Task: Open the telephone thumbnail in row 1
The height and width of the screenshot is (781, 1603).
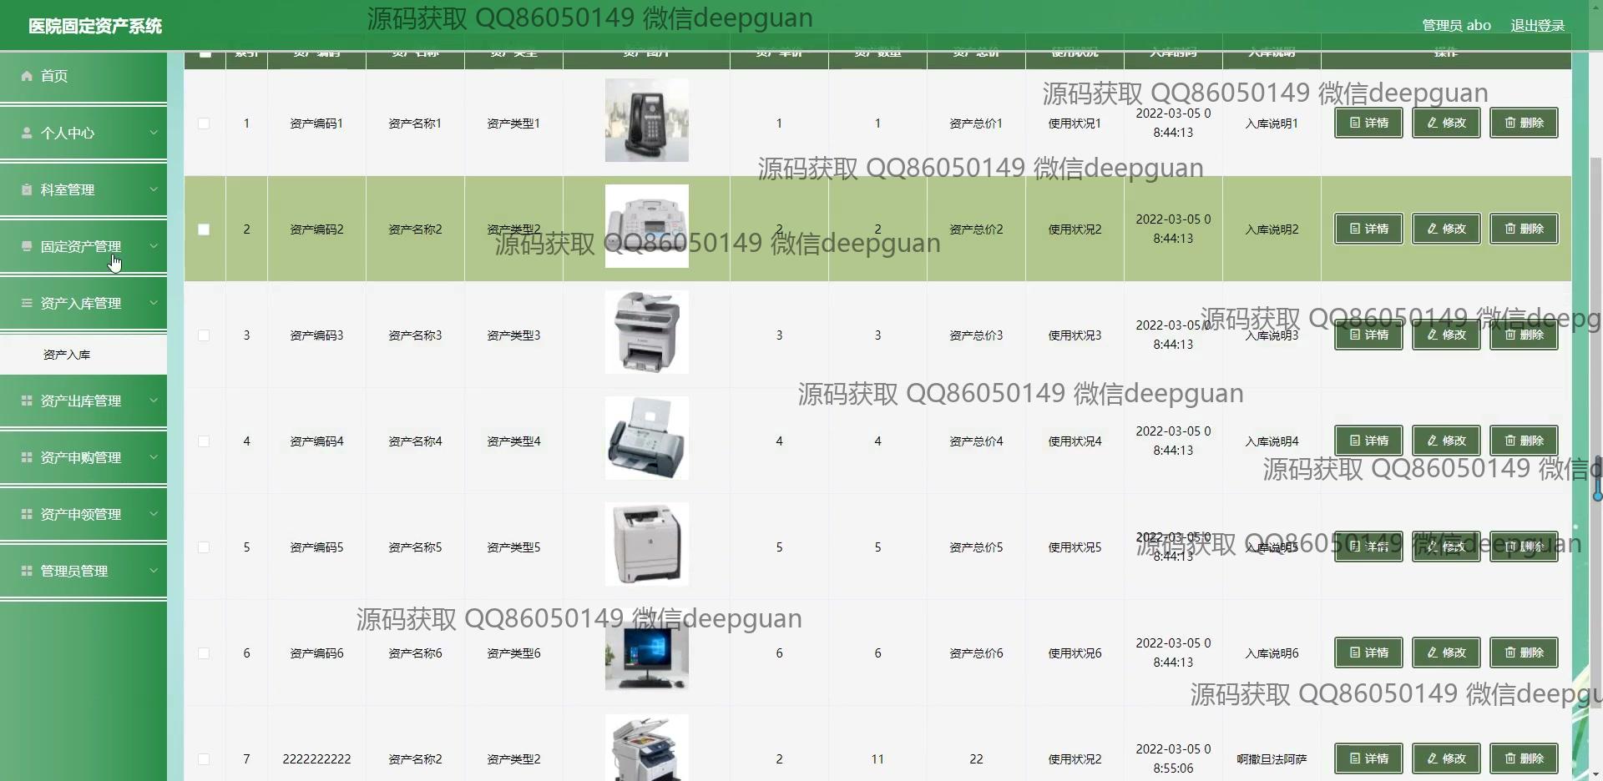Action: tap(646, 120)
